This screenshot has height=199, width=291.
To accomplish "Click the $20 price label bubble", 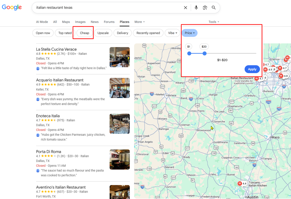I will tap(204, 47).
